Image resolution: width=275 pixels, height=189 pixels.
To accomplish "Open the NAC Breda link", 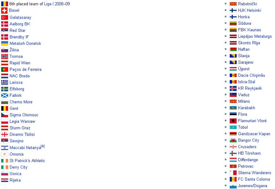I will pos(19,76).
